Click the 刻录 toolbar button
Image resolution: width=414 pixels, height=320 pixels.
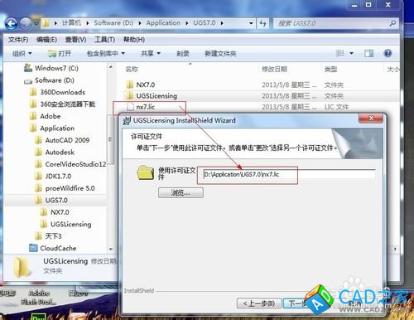[183, 53]
